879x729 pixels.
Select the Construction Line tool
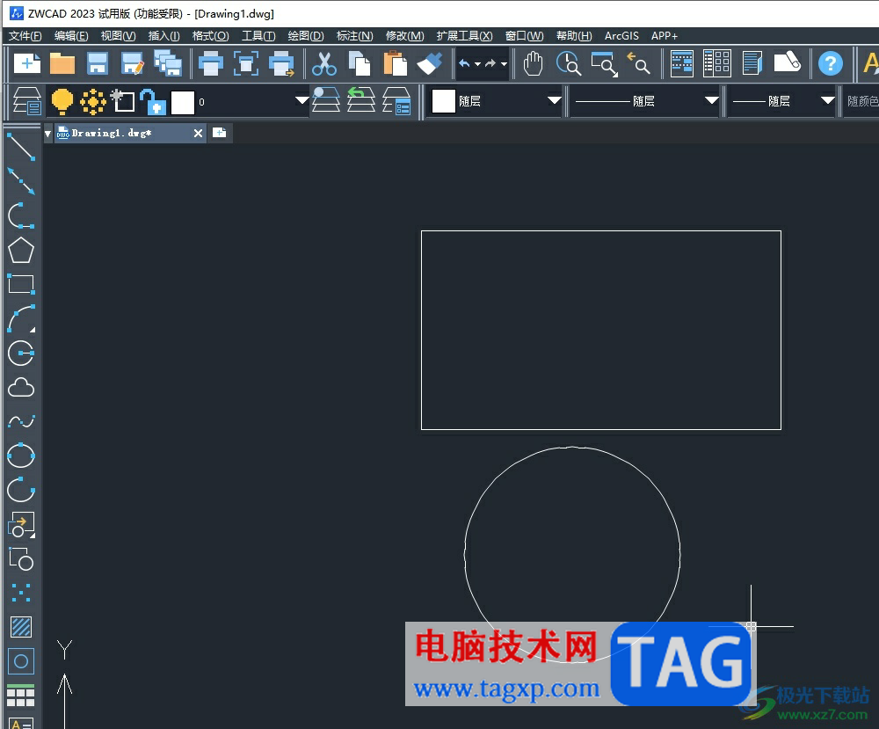(x=21, y=181)
